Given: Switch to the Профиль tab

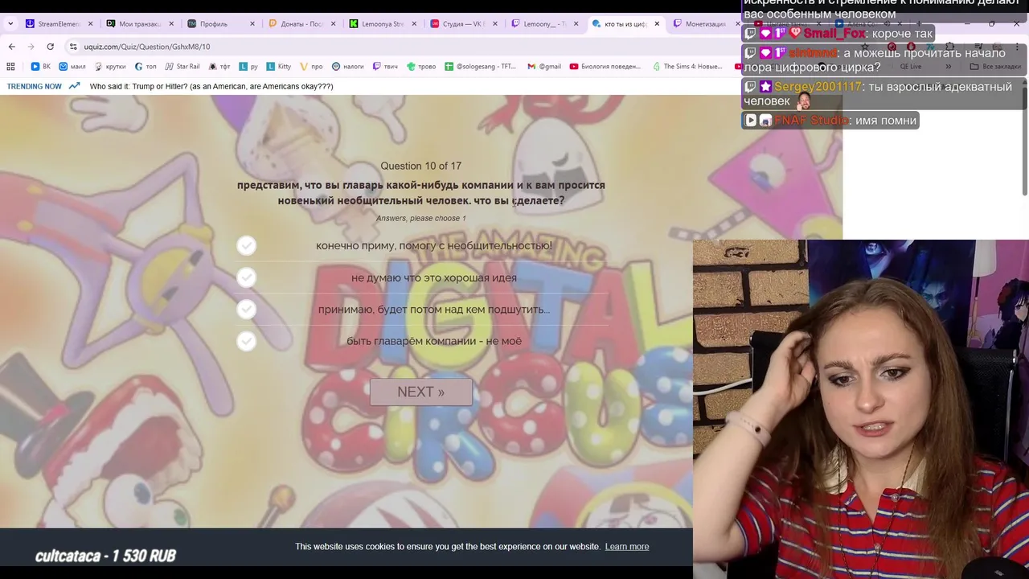Looking at the screenshot, I should point(220,24).
